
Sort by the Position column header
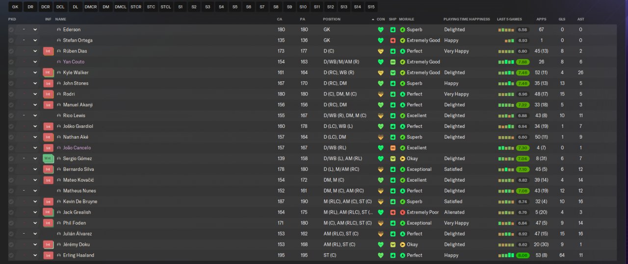[x=331, y=19]
